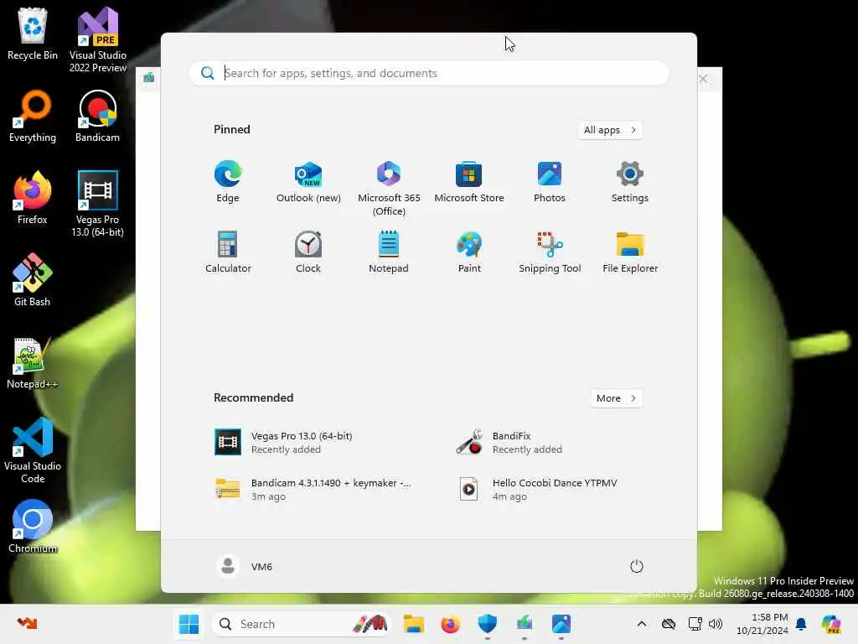Click the Windows Start button
858x644 pixels.
click(x=189, y=624)
